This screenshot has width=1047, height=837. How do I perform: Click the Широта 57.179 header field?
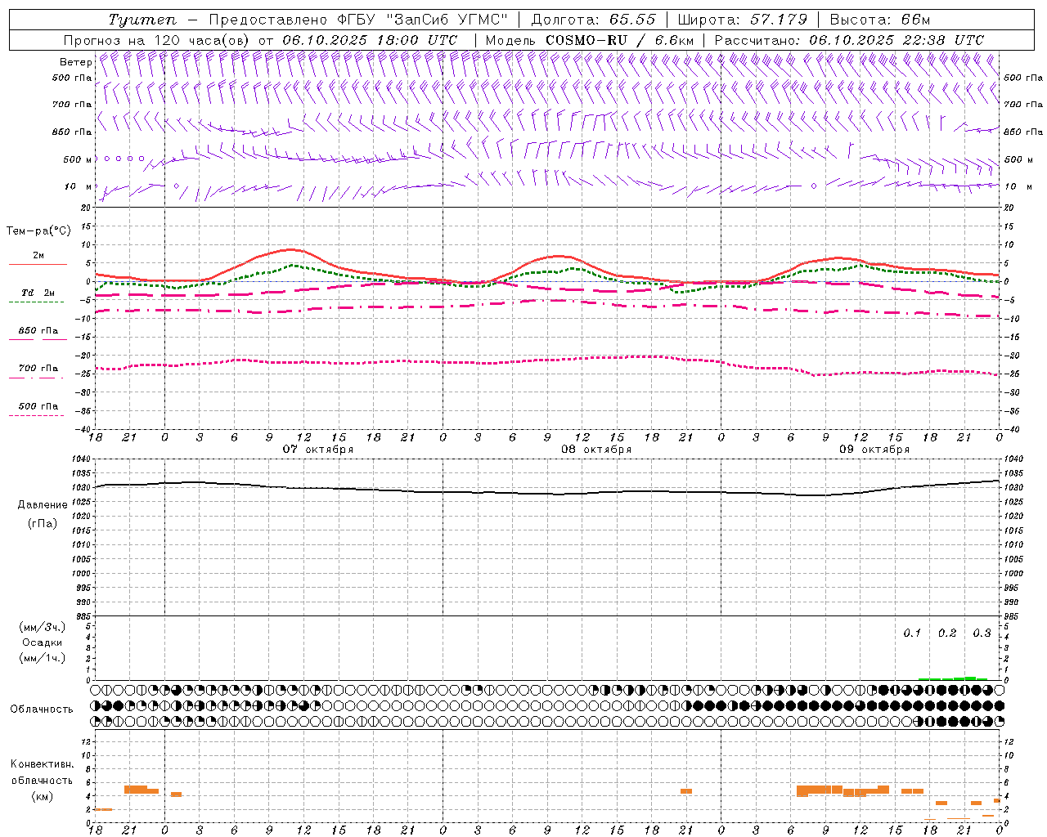743,20
